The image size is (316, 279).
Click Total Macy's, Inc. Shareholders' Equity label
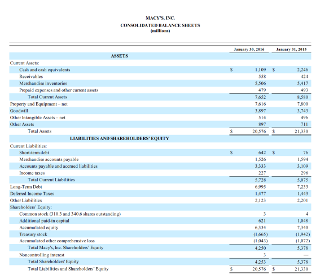pos(65,248)
